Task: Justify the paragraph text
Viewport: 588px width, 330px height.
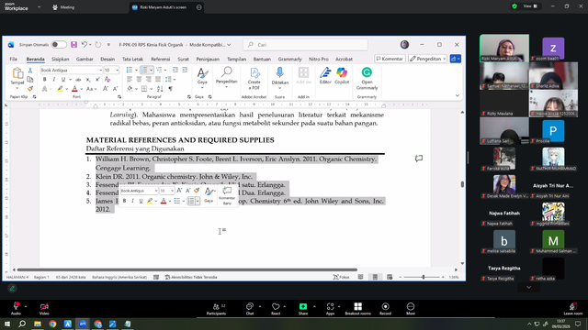Action: click(x=158, y=80)
